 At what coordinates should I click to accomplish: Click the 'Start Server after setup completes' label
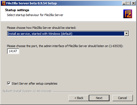(35, 84)
